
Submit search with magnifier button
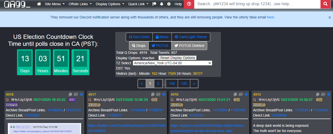(x=325, y=4)
